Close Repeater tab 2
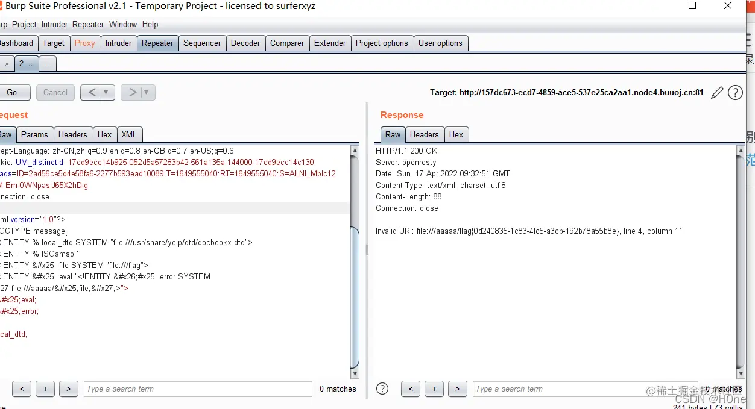 [31, 64]
